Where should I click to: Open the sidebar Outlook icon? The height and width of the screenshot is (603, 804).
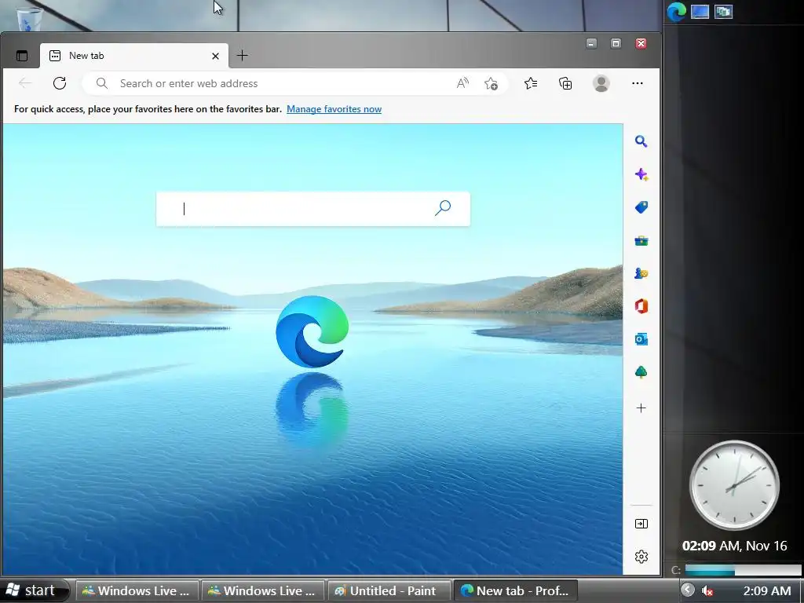pos(641,339)
